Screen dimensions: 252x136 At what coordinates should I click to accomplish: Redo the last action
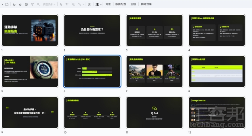click(20, 4)
